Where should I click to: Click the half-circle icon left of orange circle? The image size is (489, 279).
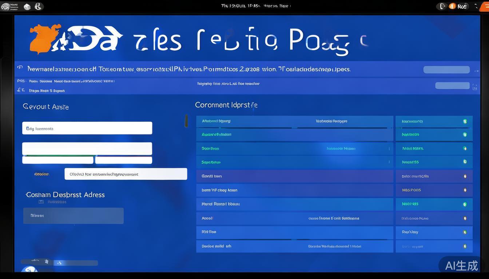coord(442,6)
